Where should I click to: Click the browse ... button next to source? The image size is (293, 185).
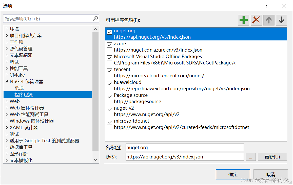click(x=251, y=157)
